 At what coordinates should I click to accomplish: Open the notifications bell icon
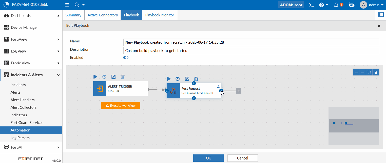(x=336, y=5)
